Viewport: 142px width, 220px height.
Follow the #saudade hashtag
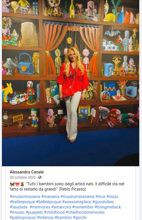19,207
